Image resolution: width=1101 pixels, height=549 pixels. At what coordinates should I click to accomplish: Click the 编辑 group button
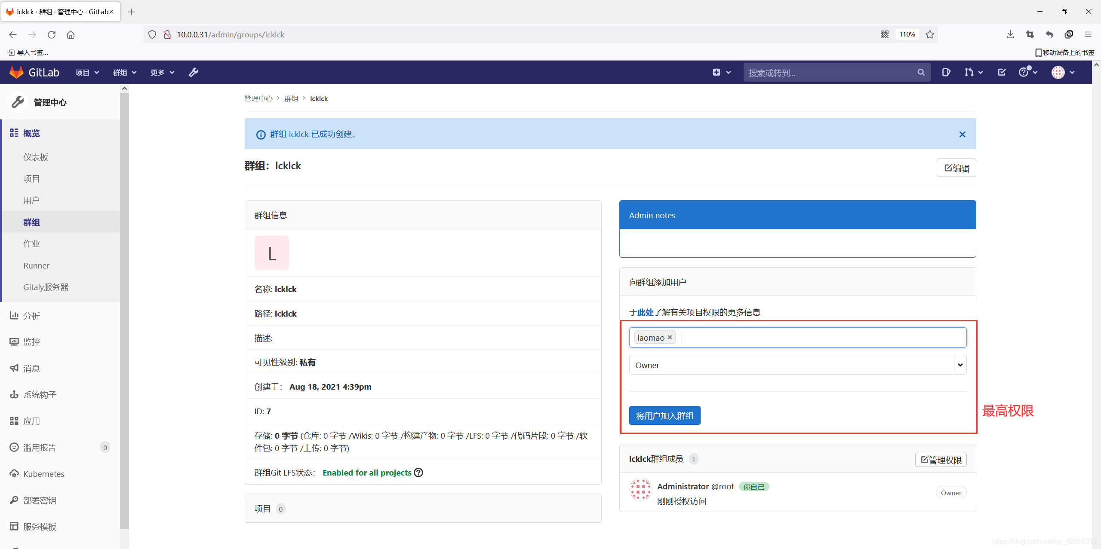pyautogui.click(x=956, y=168)
